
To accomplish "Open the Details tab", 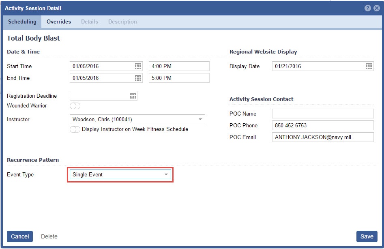I will click(x=89, y=22).
